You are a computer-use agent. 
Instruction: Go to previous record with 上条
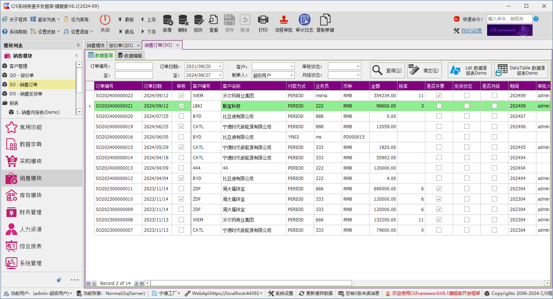(x=148, y=20)
